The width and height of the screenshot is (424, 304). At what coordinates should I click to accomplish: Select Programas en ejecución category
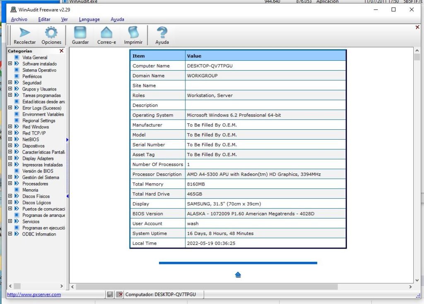tap(43, 228)
